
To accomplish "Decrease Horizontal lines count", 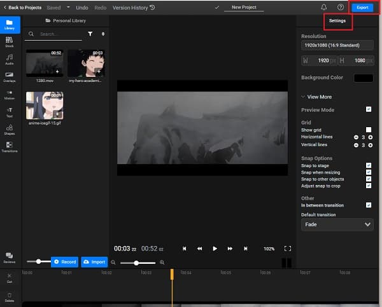I will tap(356, 137).
